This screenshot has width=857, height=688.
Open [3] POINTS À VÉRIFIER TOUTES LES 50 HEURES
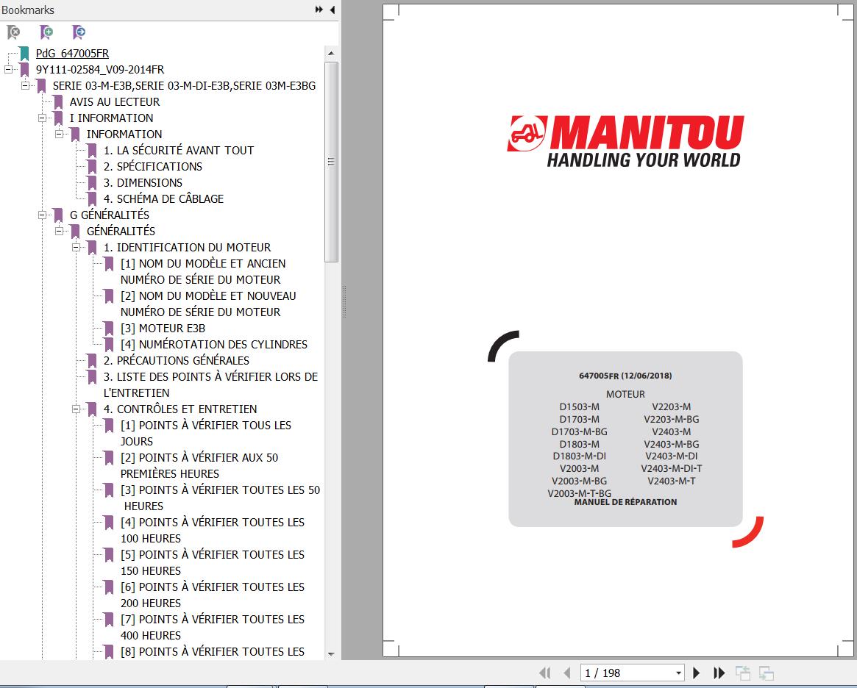tap(220, 498)
